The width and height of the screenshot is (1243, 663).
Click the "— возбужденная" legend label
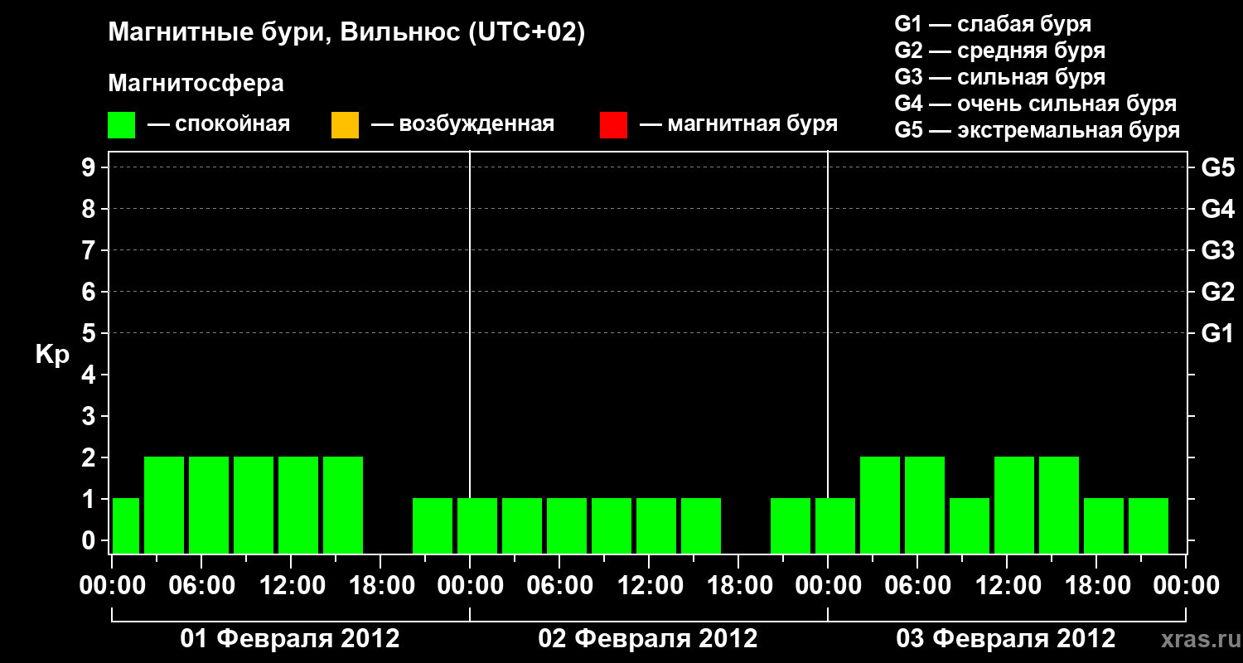462,124
